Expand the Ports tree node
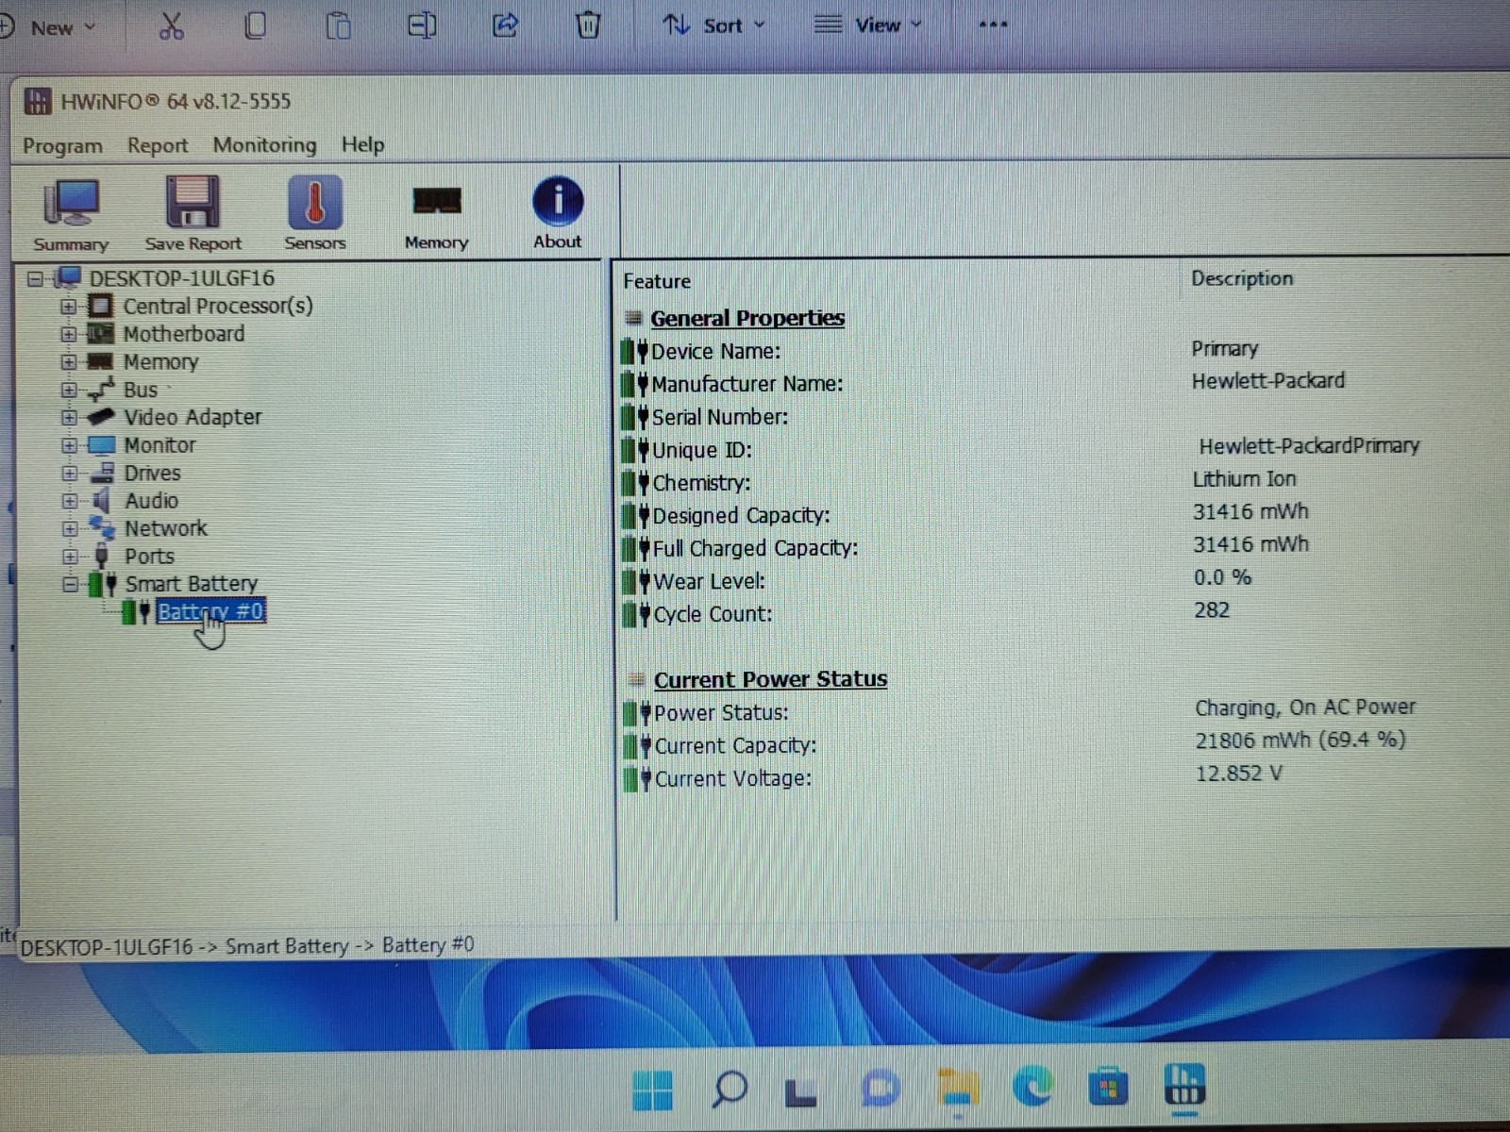The image size is (1510, 1132). [70, 557]
